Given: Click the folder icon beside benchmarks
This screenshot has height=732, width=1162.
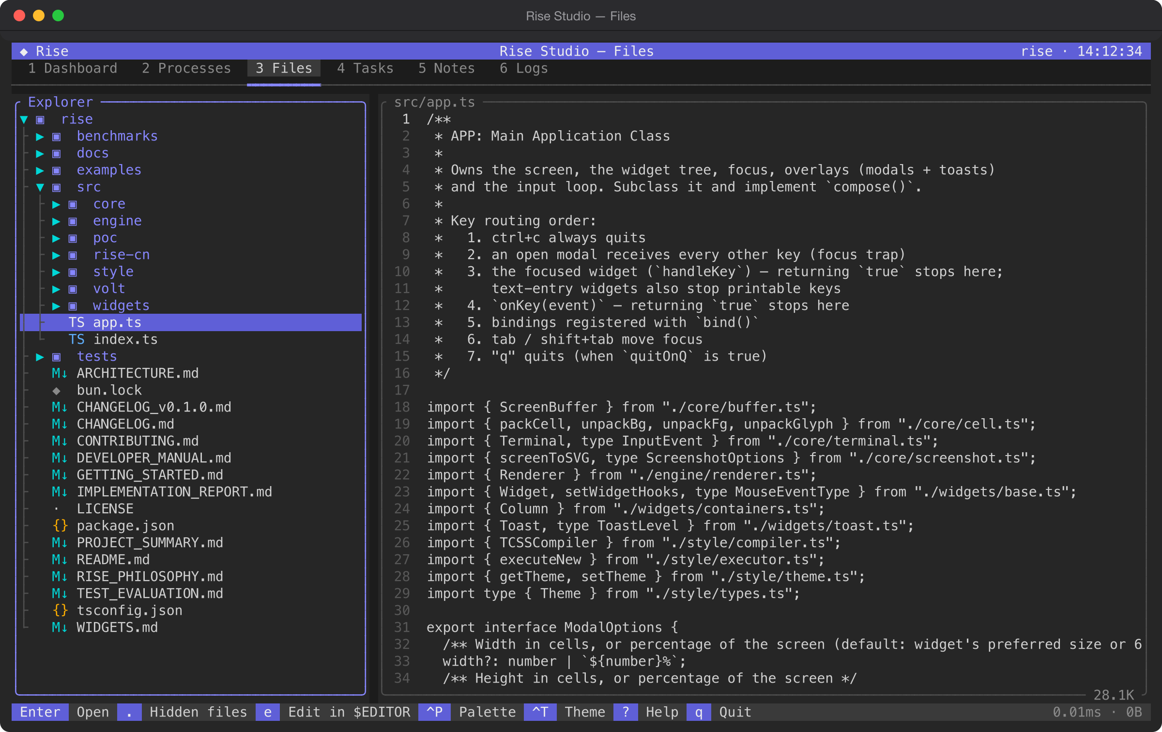Looking at the screenshot, I should point(56,137).
